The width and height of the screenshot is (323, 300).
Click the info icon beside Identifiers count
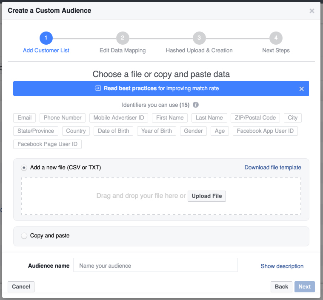tap(195, 105)
